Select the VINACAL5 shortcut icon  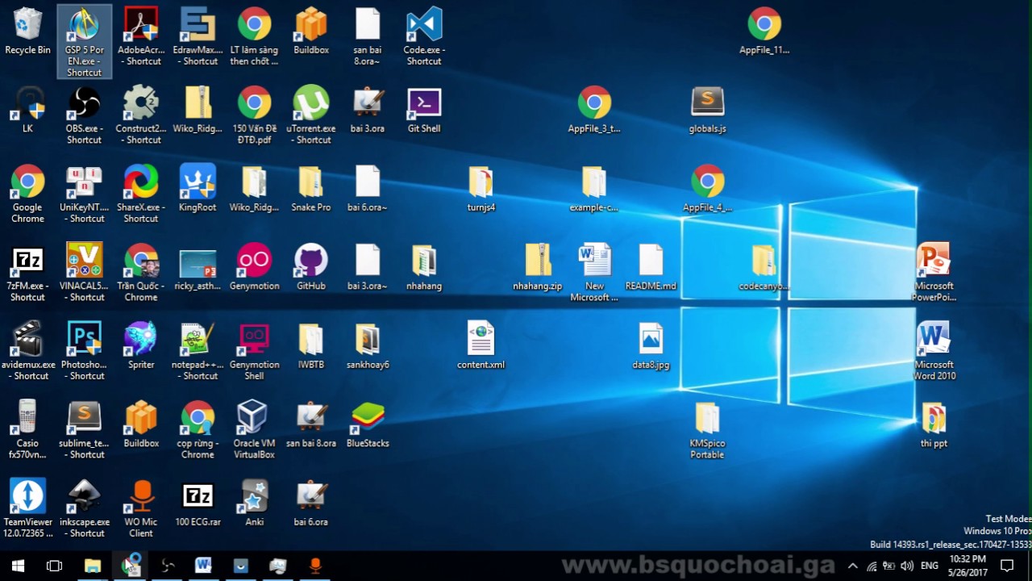pos(85,272)
